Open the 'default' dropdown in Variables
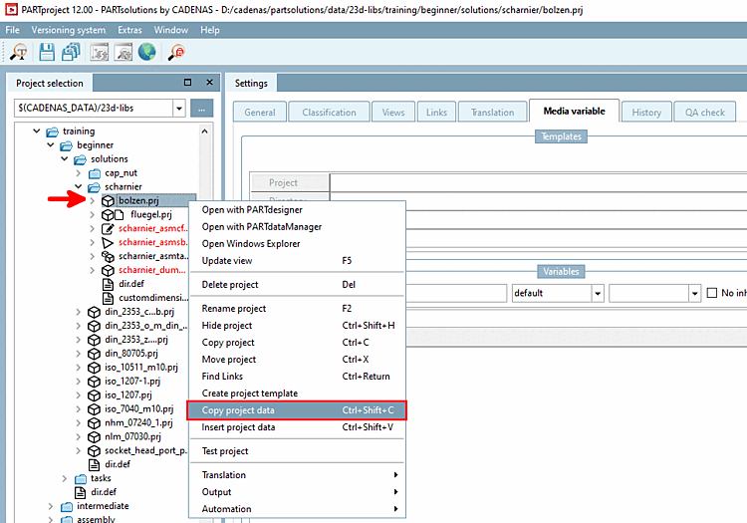The width and height of the screenshot is (747, 523). pyautogui.click(x=597, y=293)
